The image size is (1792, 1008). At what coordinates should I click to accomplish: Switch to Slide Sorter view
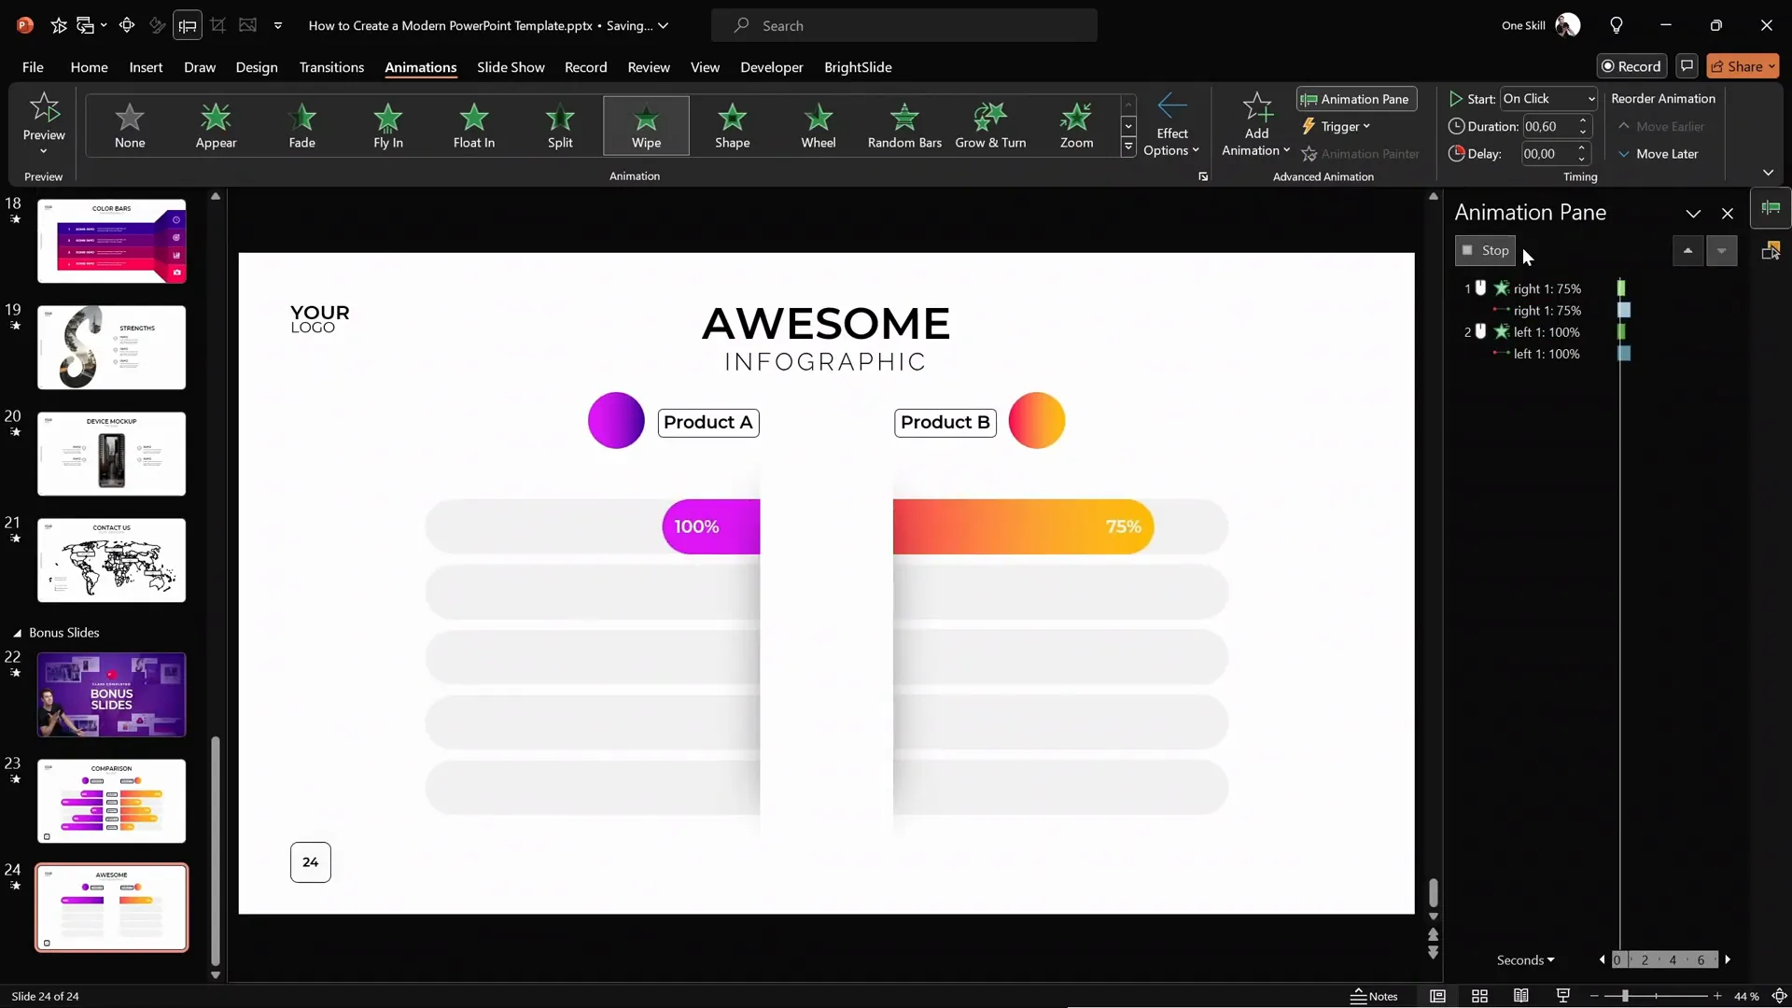(1479, 996)
